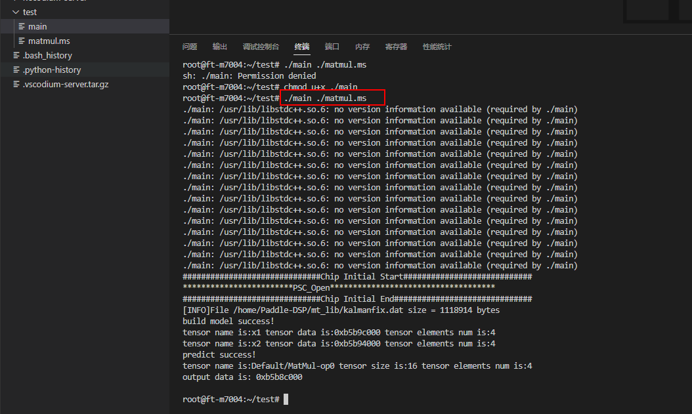The image size is (692, 414).
Task: Switch to the 问题 (Problems) tab
Action: [190, 47]
